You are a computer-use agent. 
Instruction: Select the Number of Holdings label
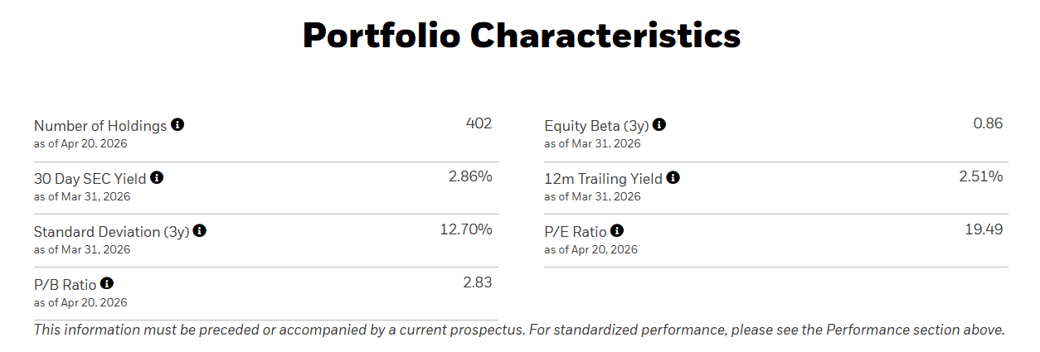pos(100,126)
